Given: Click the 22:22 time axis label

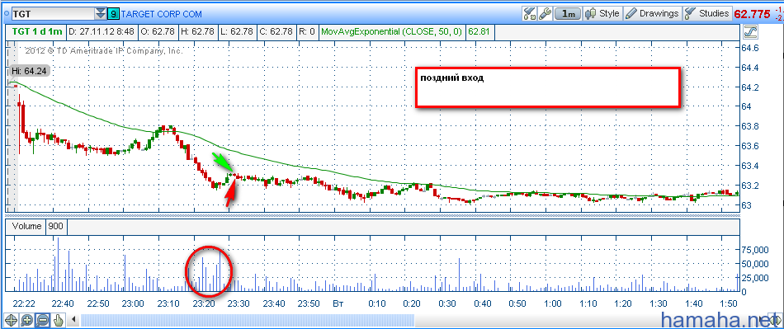Looking at the screenshot, I should pos(23,303).
